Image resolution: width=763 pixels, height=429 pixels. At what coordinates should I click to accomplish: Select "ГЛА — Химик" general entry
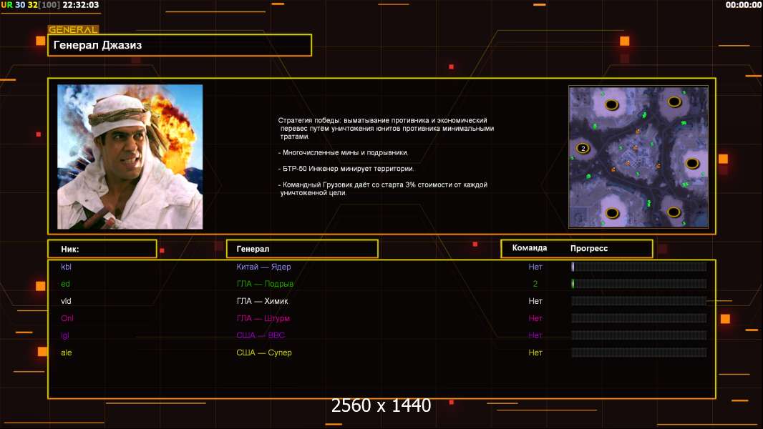(x=262, y=301)
